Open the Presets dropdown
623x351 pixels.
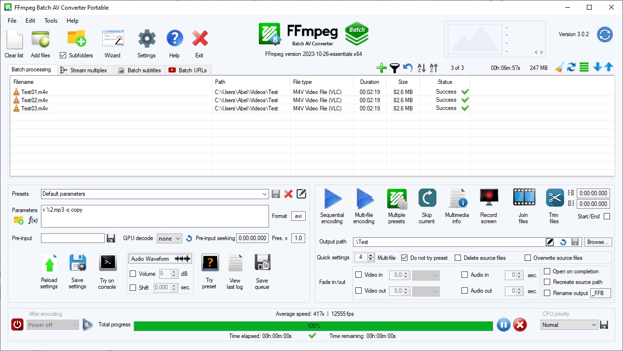[155, 194]
